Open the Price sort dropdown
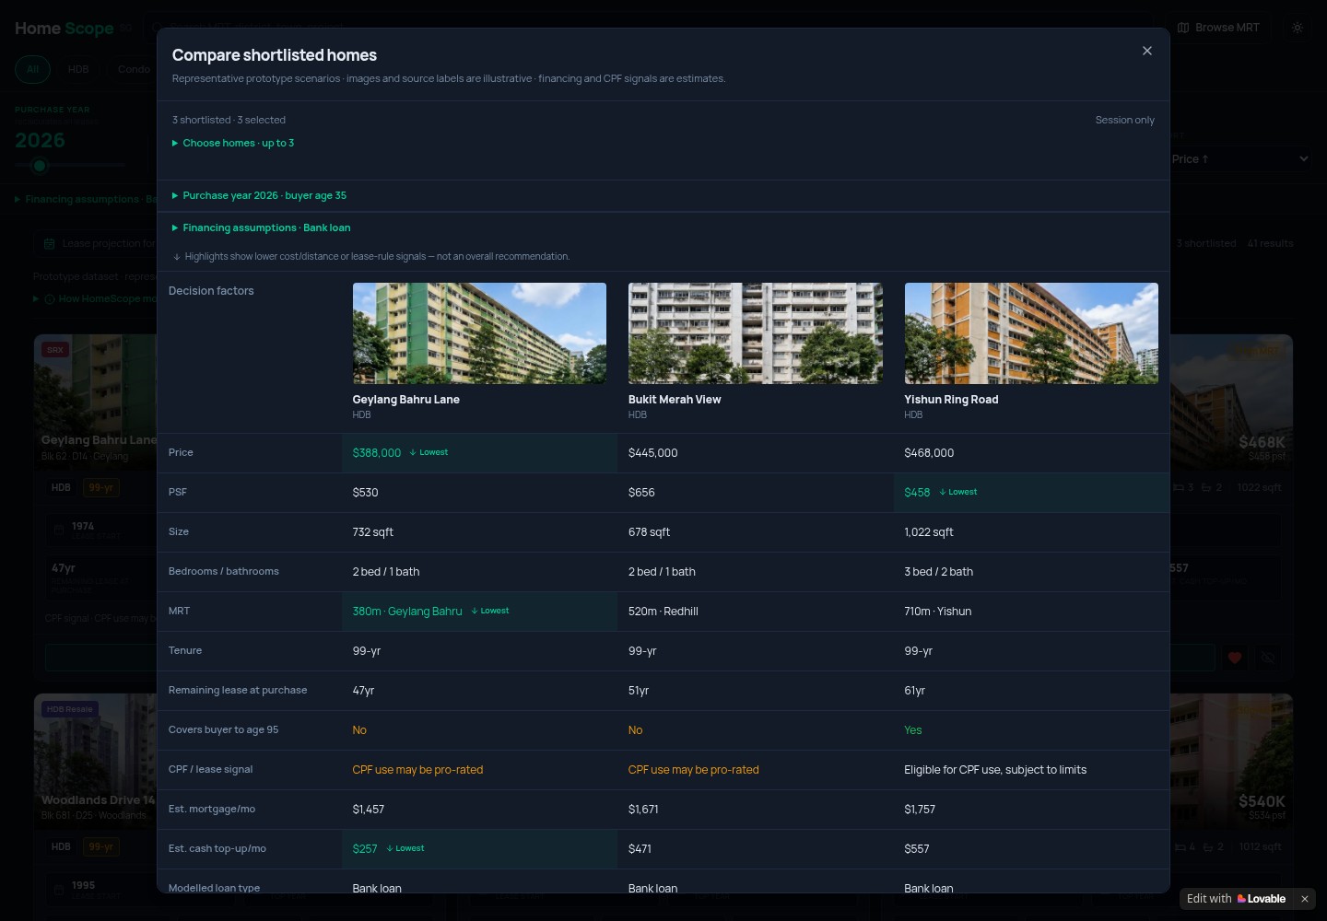 click(x=1239, y=159)
